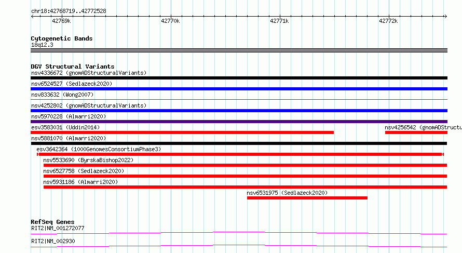Click the blue bar under nsv6524527
The image size is (462, 253).
point(239,89)
